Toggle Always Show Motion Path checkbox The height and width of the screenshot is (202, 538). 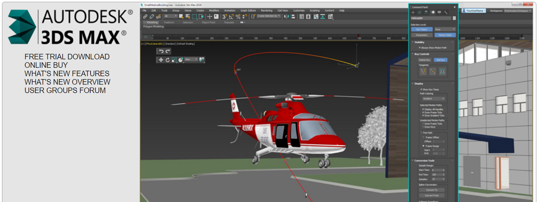pos(420,48)
